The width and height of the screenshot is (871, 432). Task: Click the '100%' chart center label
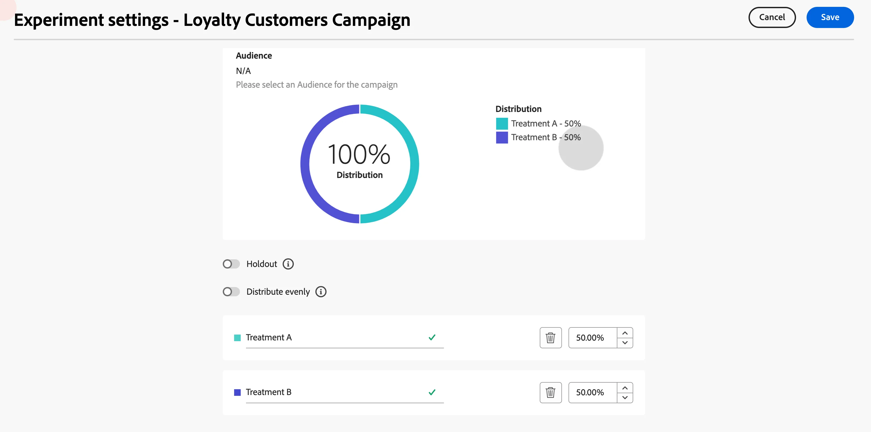click(359, 154)
